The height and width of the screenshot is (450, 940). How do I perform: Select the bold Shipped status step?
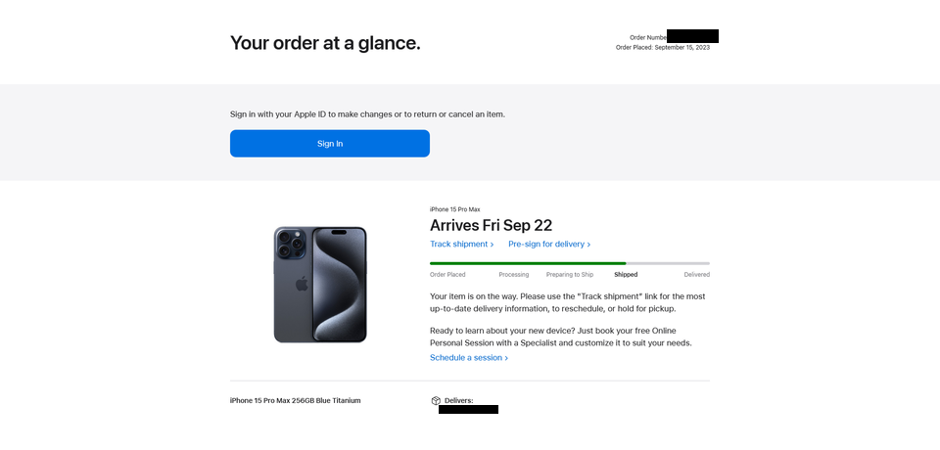click(626, 275)
